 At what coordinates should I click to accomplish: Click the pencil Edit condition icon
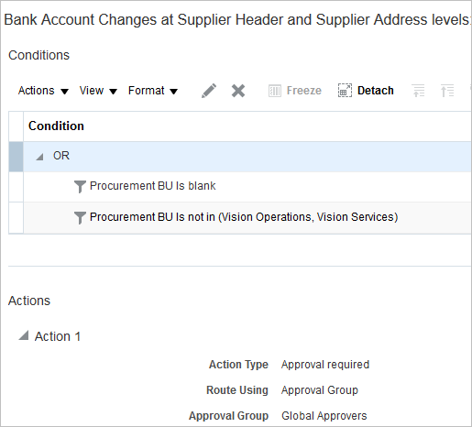click(209, 91)
